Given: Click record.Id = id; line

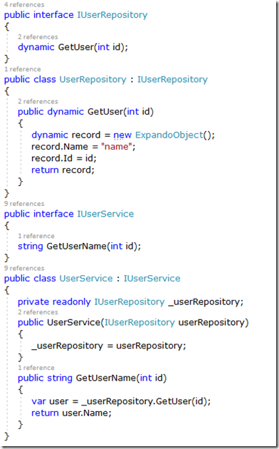Looking at the screenshot, I should [64, 158].
